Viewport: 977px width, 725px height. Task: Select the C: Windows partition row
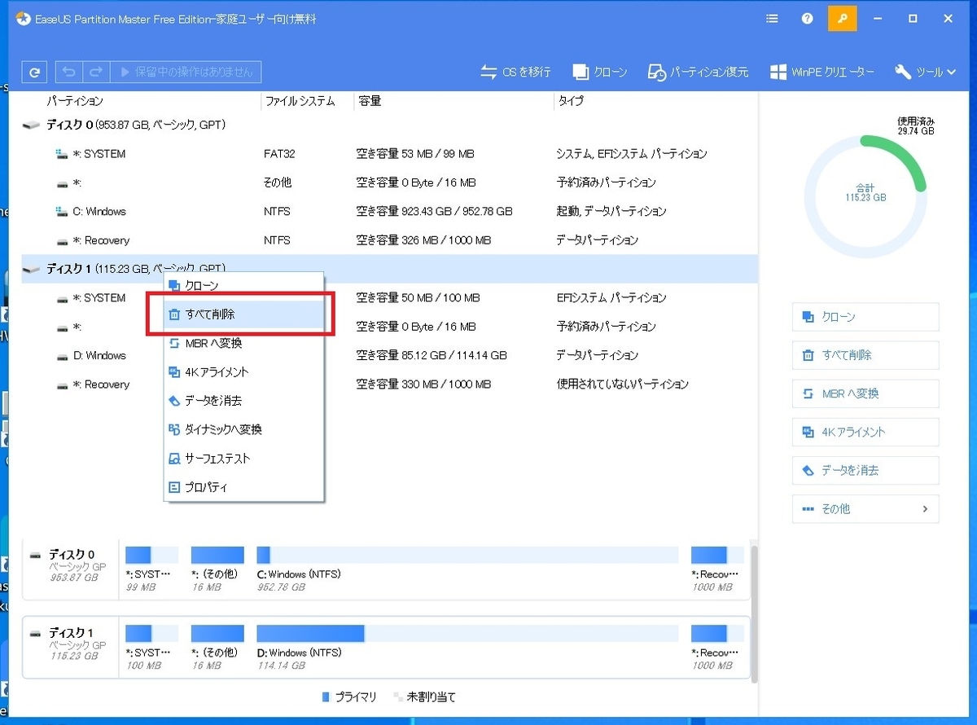[x=389, y=211]
